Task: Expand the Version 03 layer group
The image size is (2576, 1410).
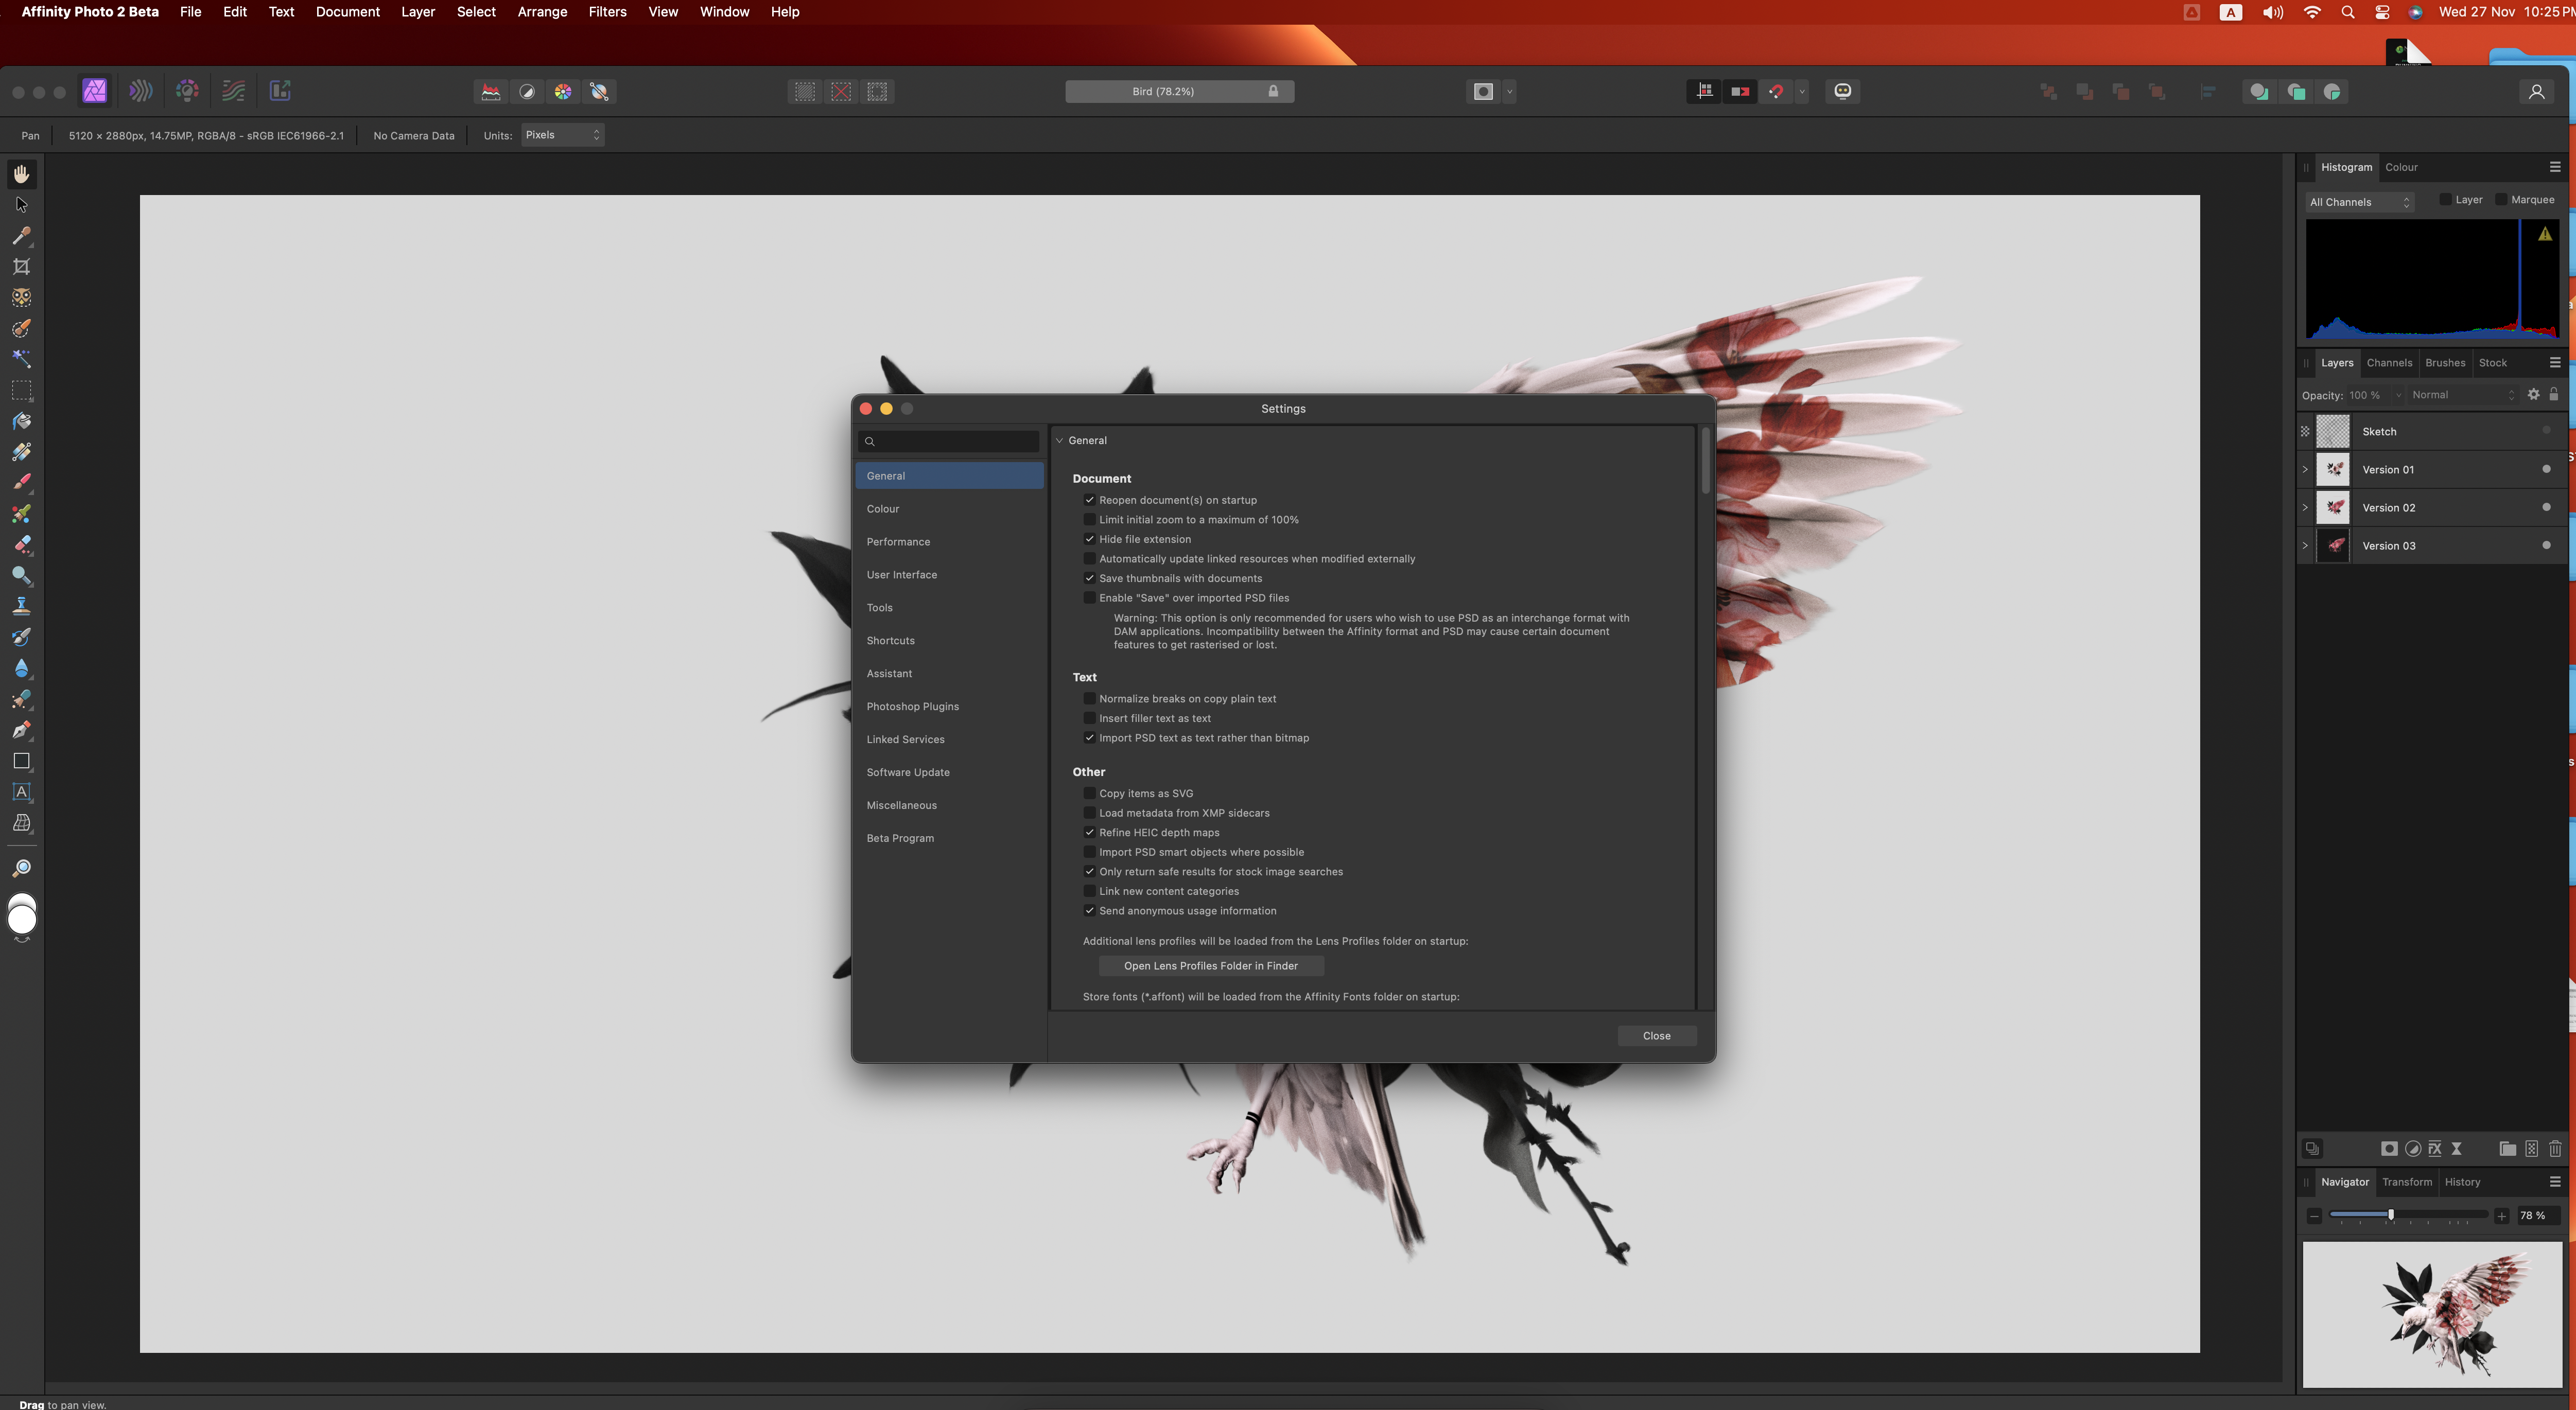Action: (x=2305, y=545)
